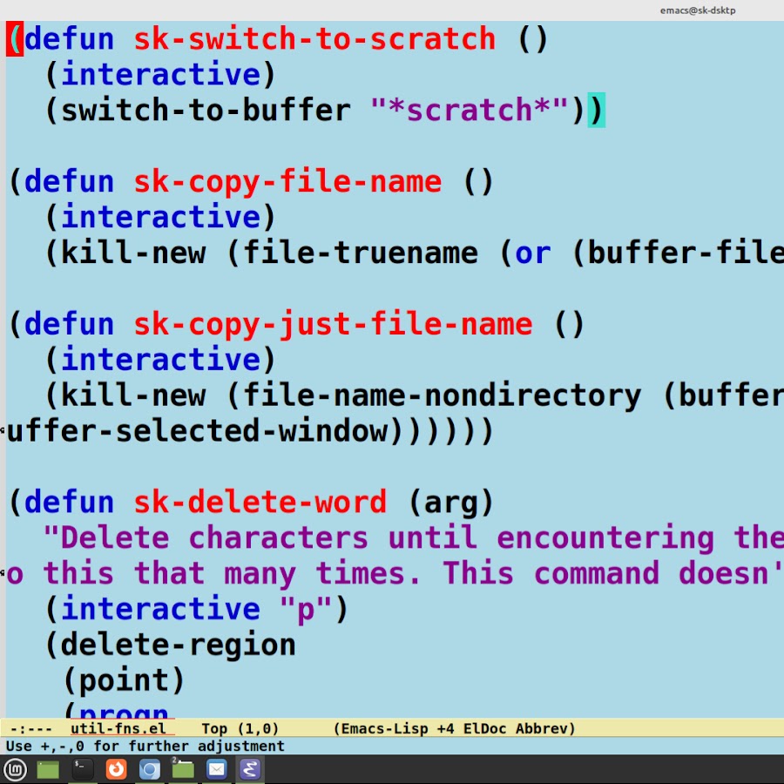Launch the terminal from the taskbar
The width and height of the screenshot is (784, 784).
(x=82, y=769)
